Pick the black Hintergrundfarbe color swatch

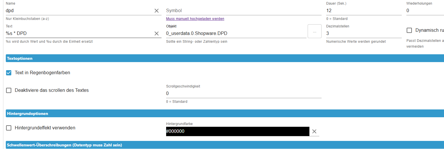(237, 131)
